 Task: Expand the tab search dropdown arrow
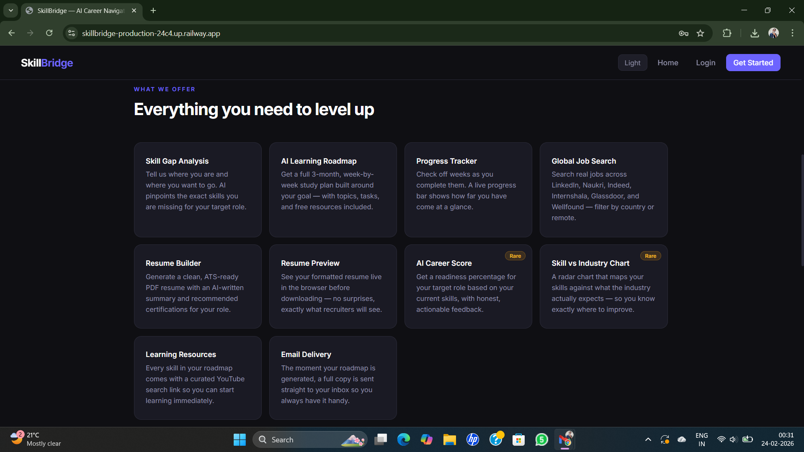coord(11,10)
